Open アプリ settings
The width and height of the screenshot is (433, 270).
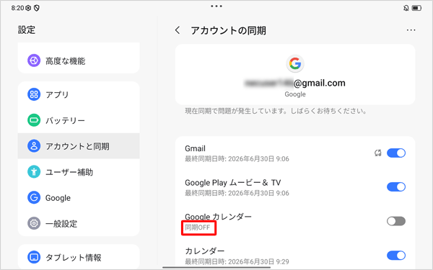tap(79, 94)
